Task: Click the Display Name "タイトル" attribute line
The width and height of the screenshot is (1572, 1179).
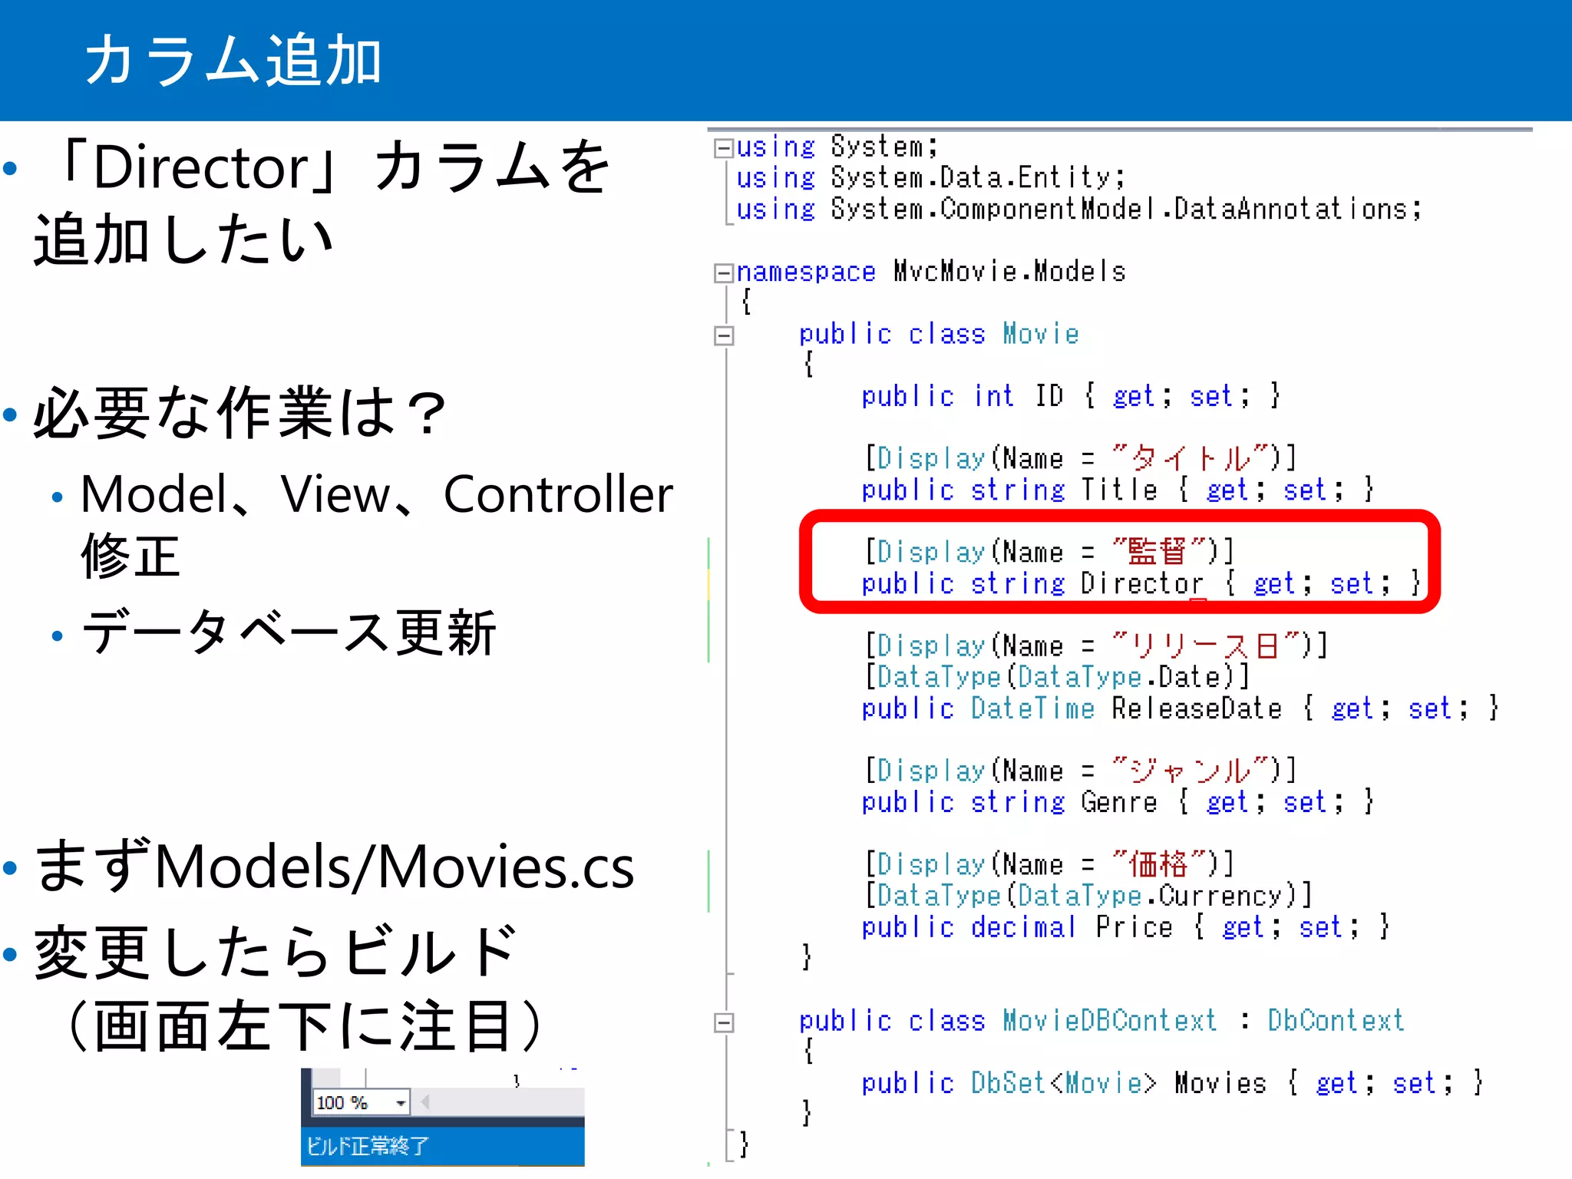Action: (1081, 458)
